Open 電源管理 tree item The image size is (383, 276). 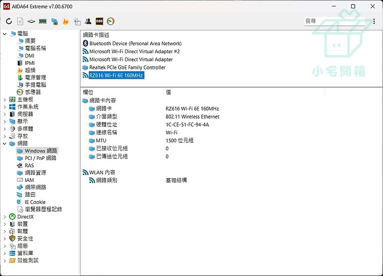tap(35, 78)
